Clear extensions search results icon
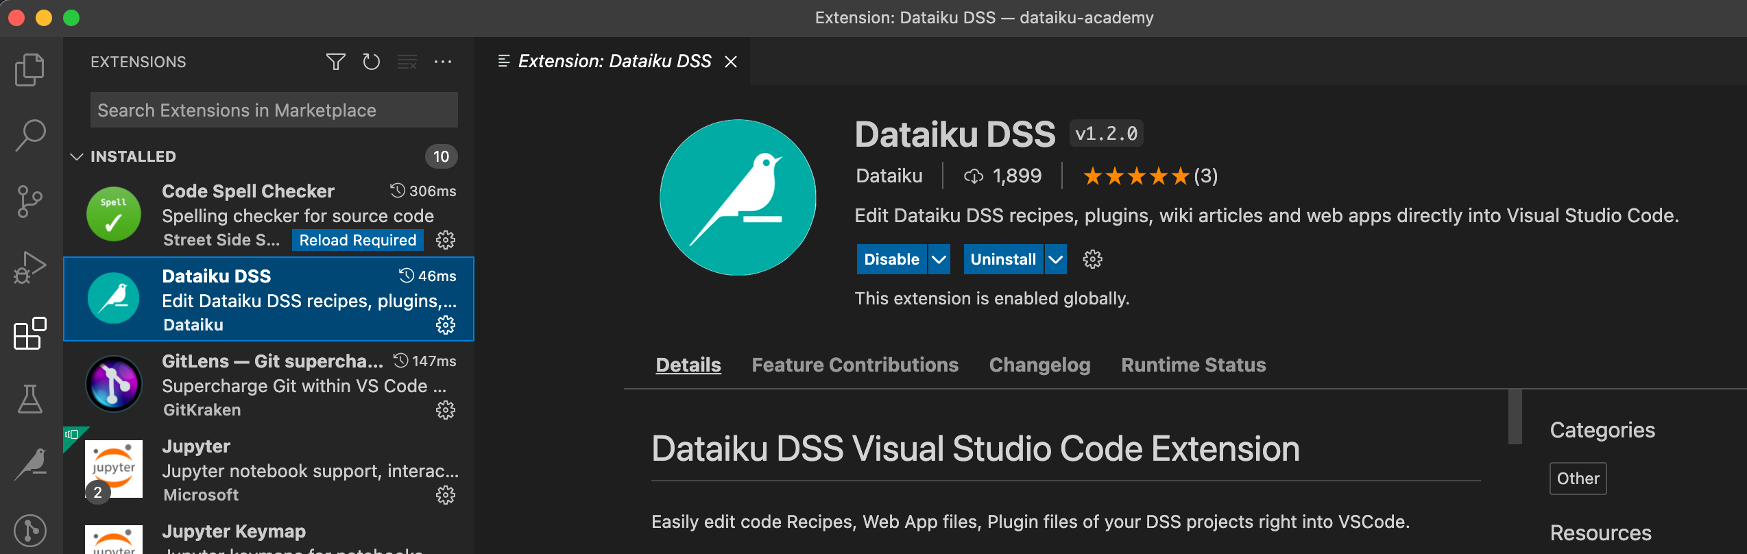1747x554 pixels. click(x=407, y=62)
